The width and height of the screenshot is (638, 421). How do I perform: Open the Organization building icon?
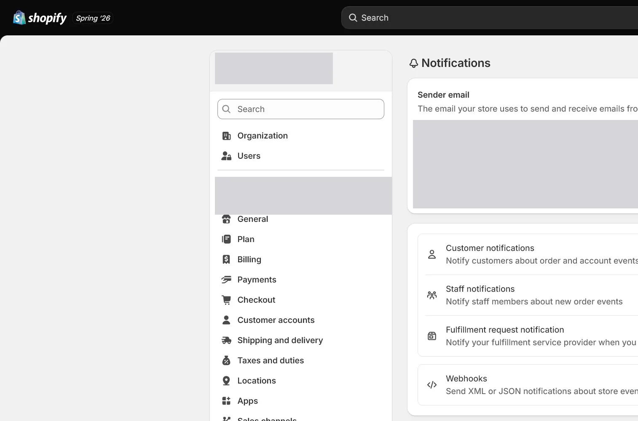[226, 136]
